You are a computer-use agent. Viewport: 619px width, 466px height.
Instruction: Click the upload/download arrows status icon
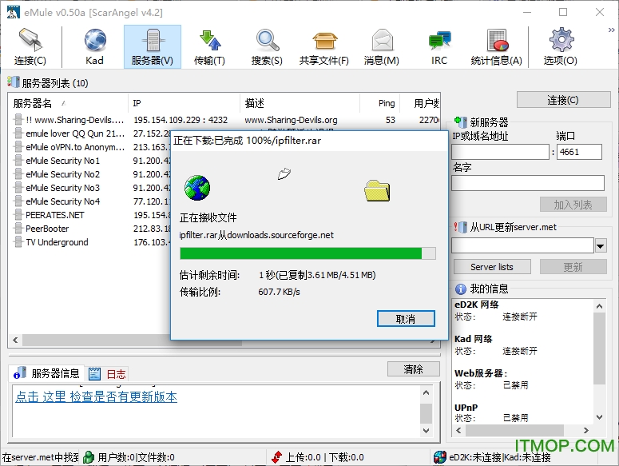276,457
